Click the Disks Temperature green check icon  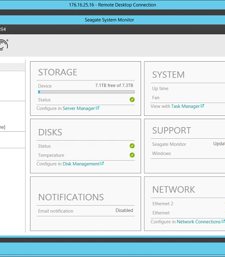pyautogui.click(x=132, y=155)
